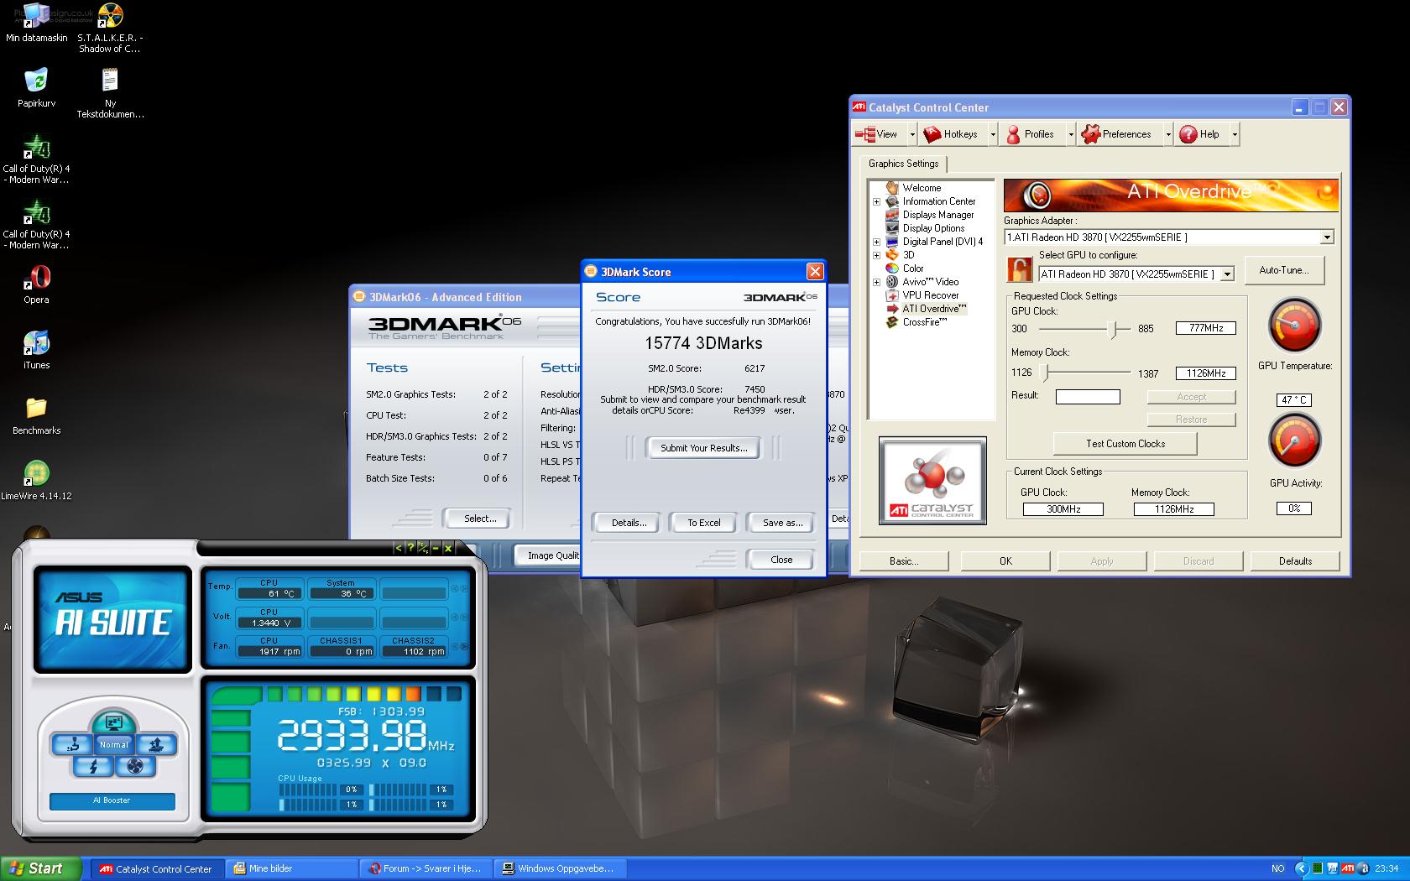Open Display Options tree item
The height and width of the screenshot is (881, 1410).
(933, 228)
